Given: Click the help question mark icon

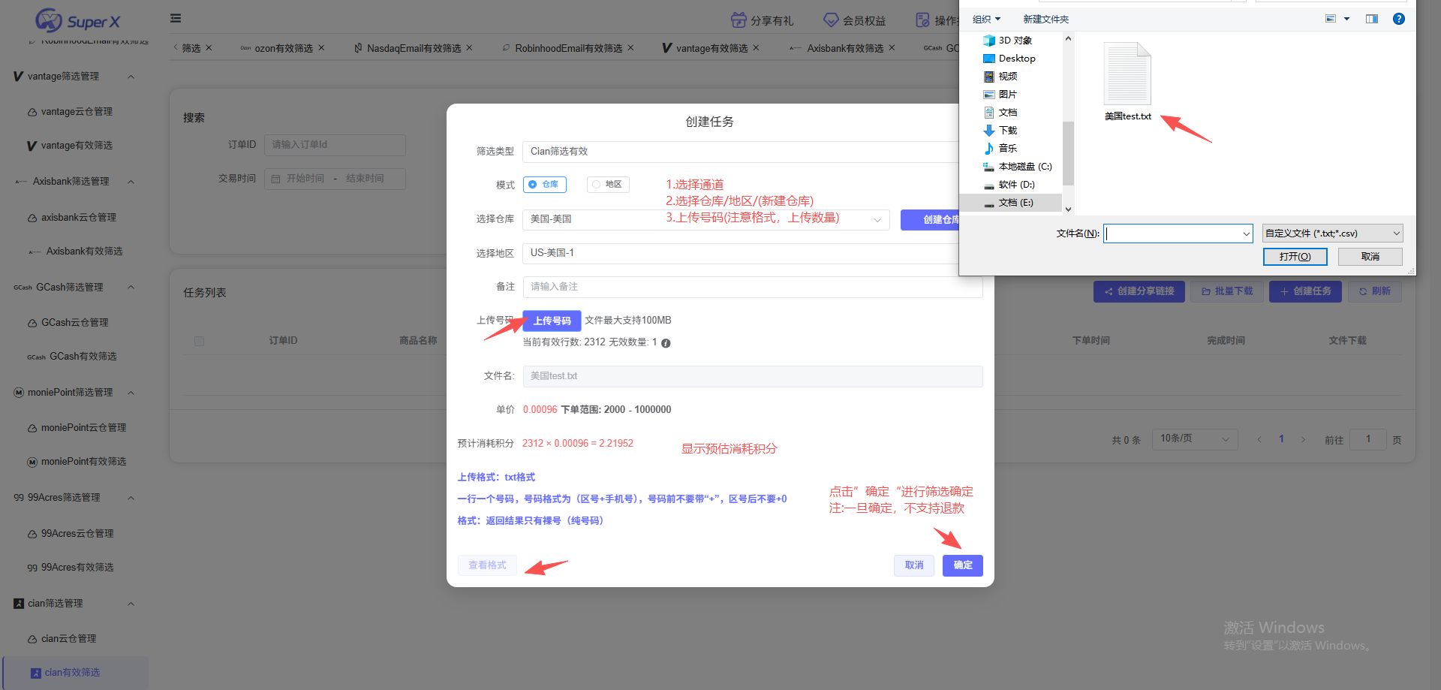Looking at the screenshot, I should coord(1398,19).
